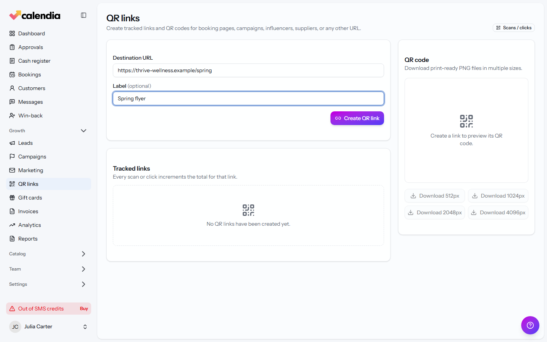Collapse the sidebar with the panel icon

pyautogui.click(x=84, y=15)
